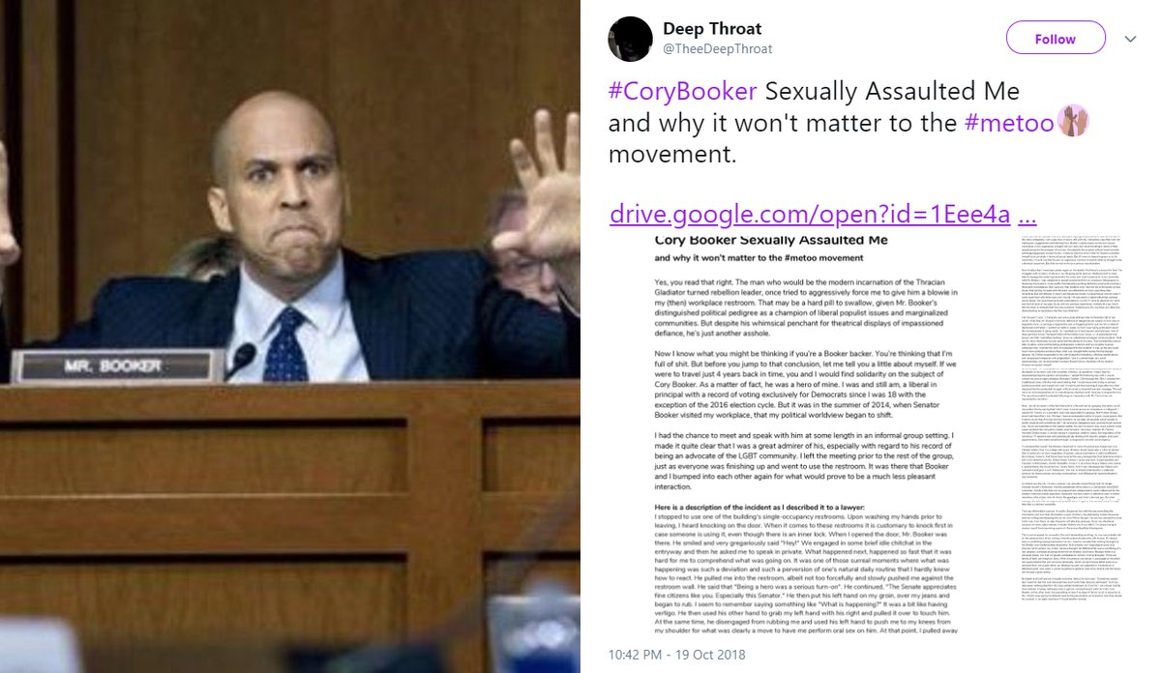The width and height of the screenshot is (1161, 673).
Task: Open the tweet options chevron beside Follow
Action: [x=1129, y=39]
